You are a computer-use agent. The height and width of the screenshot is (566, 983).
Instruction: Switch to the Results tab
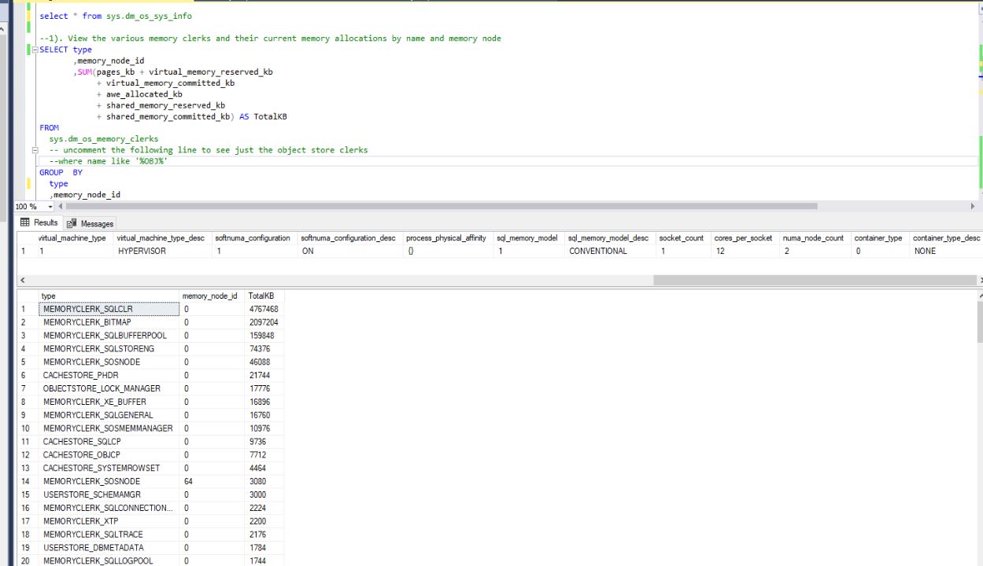click(39, 223)
